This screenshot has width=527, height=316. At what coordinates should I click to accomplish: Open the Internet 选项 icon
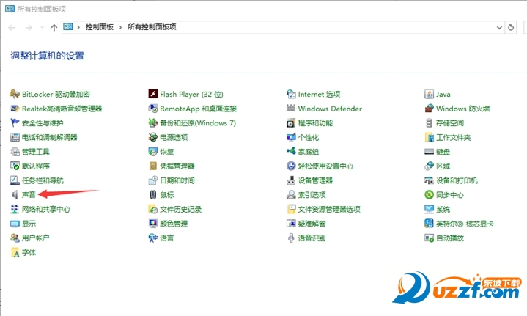click(291, 94)
